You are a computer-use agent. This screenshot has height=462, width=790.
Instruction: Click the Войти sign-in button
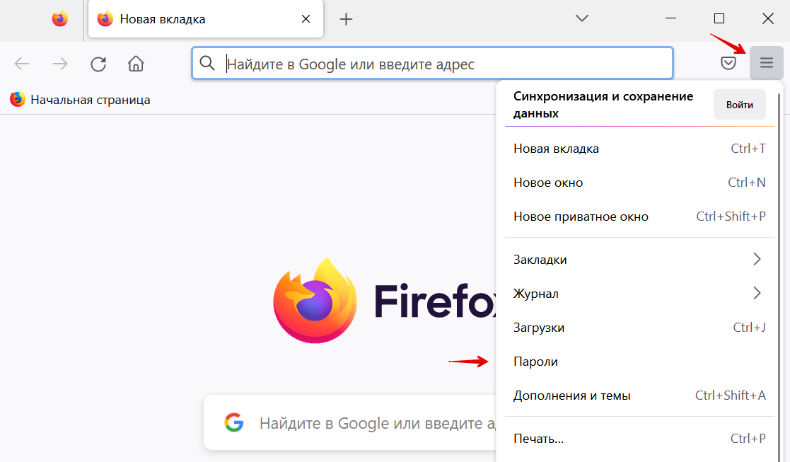739,105
